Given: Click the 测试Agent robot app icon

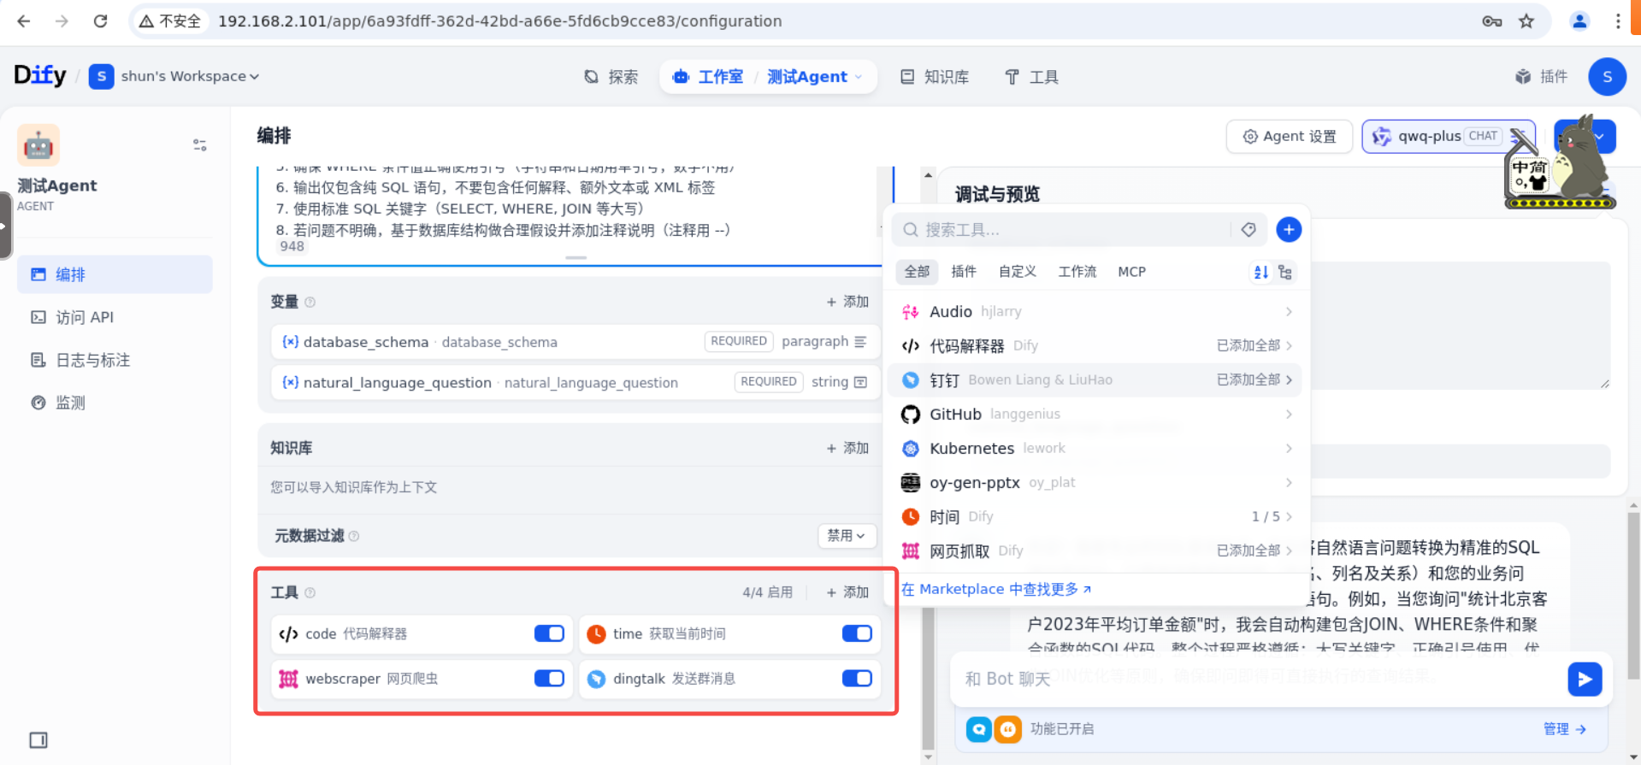Looking at the screenshot, I should 38,145.
